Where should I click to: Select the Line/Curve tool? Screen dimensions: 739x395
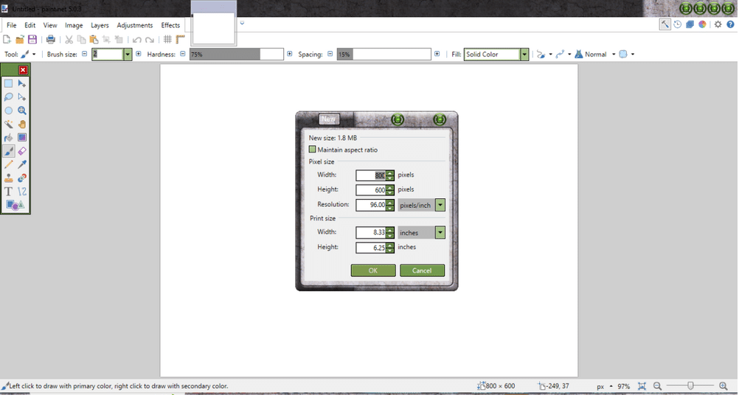tap(22, 192)
